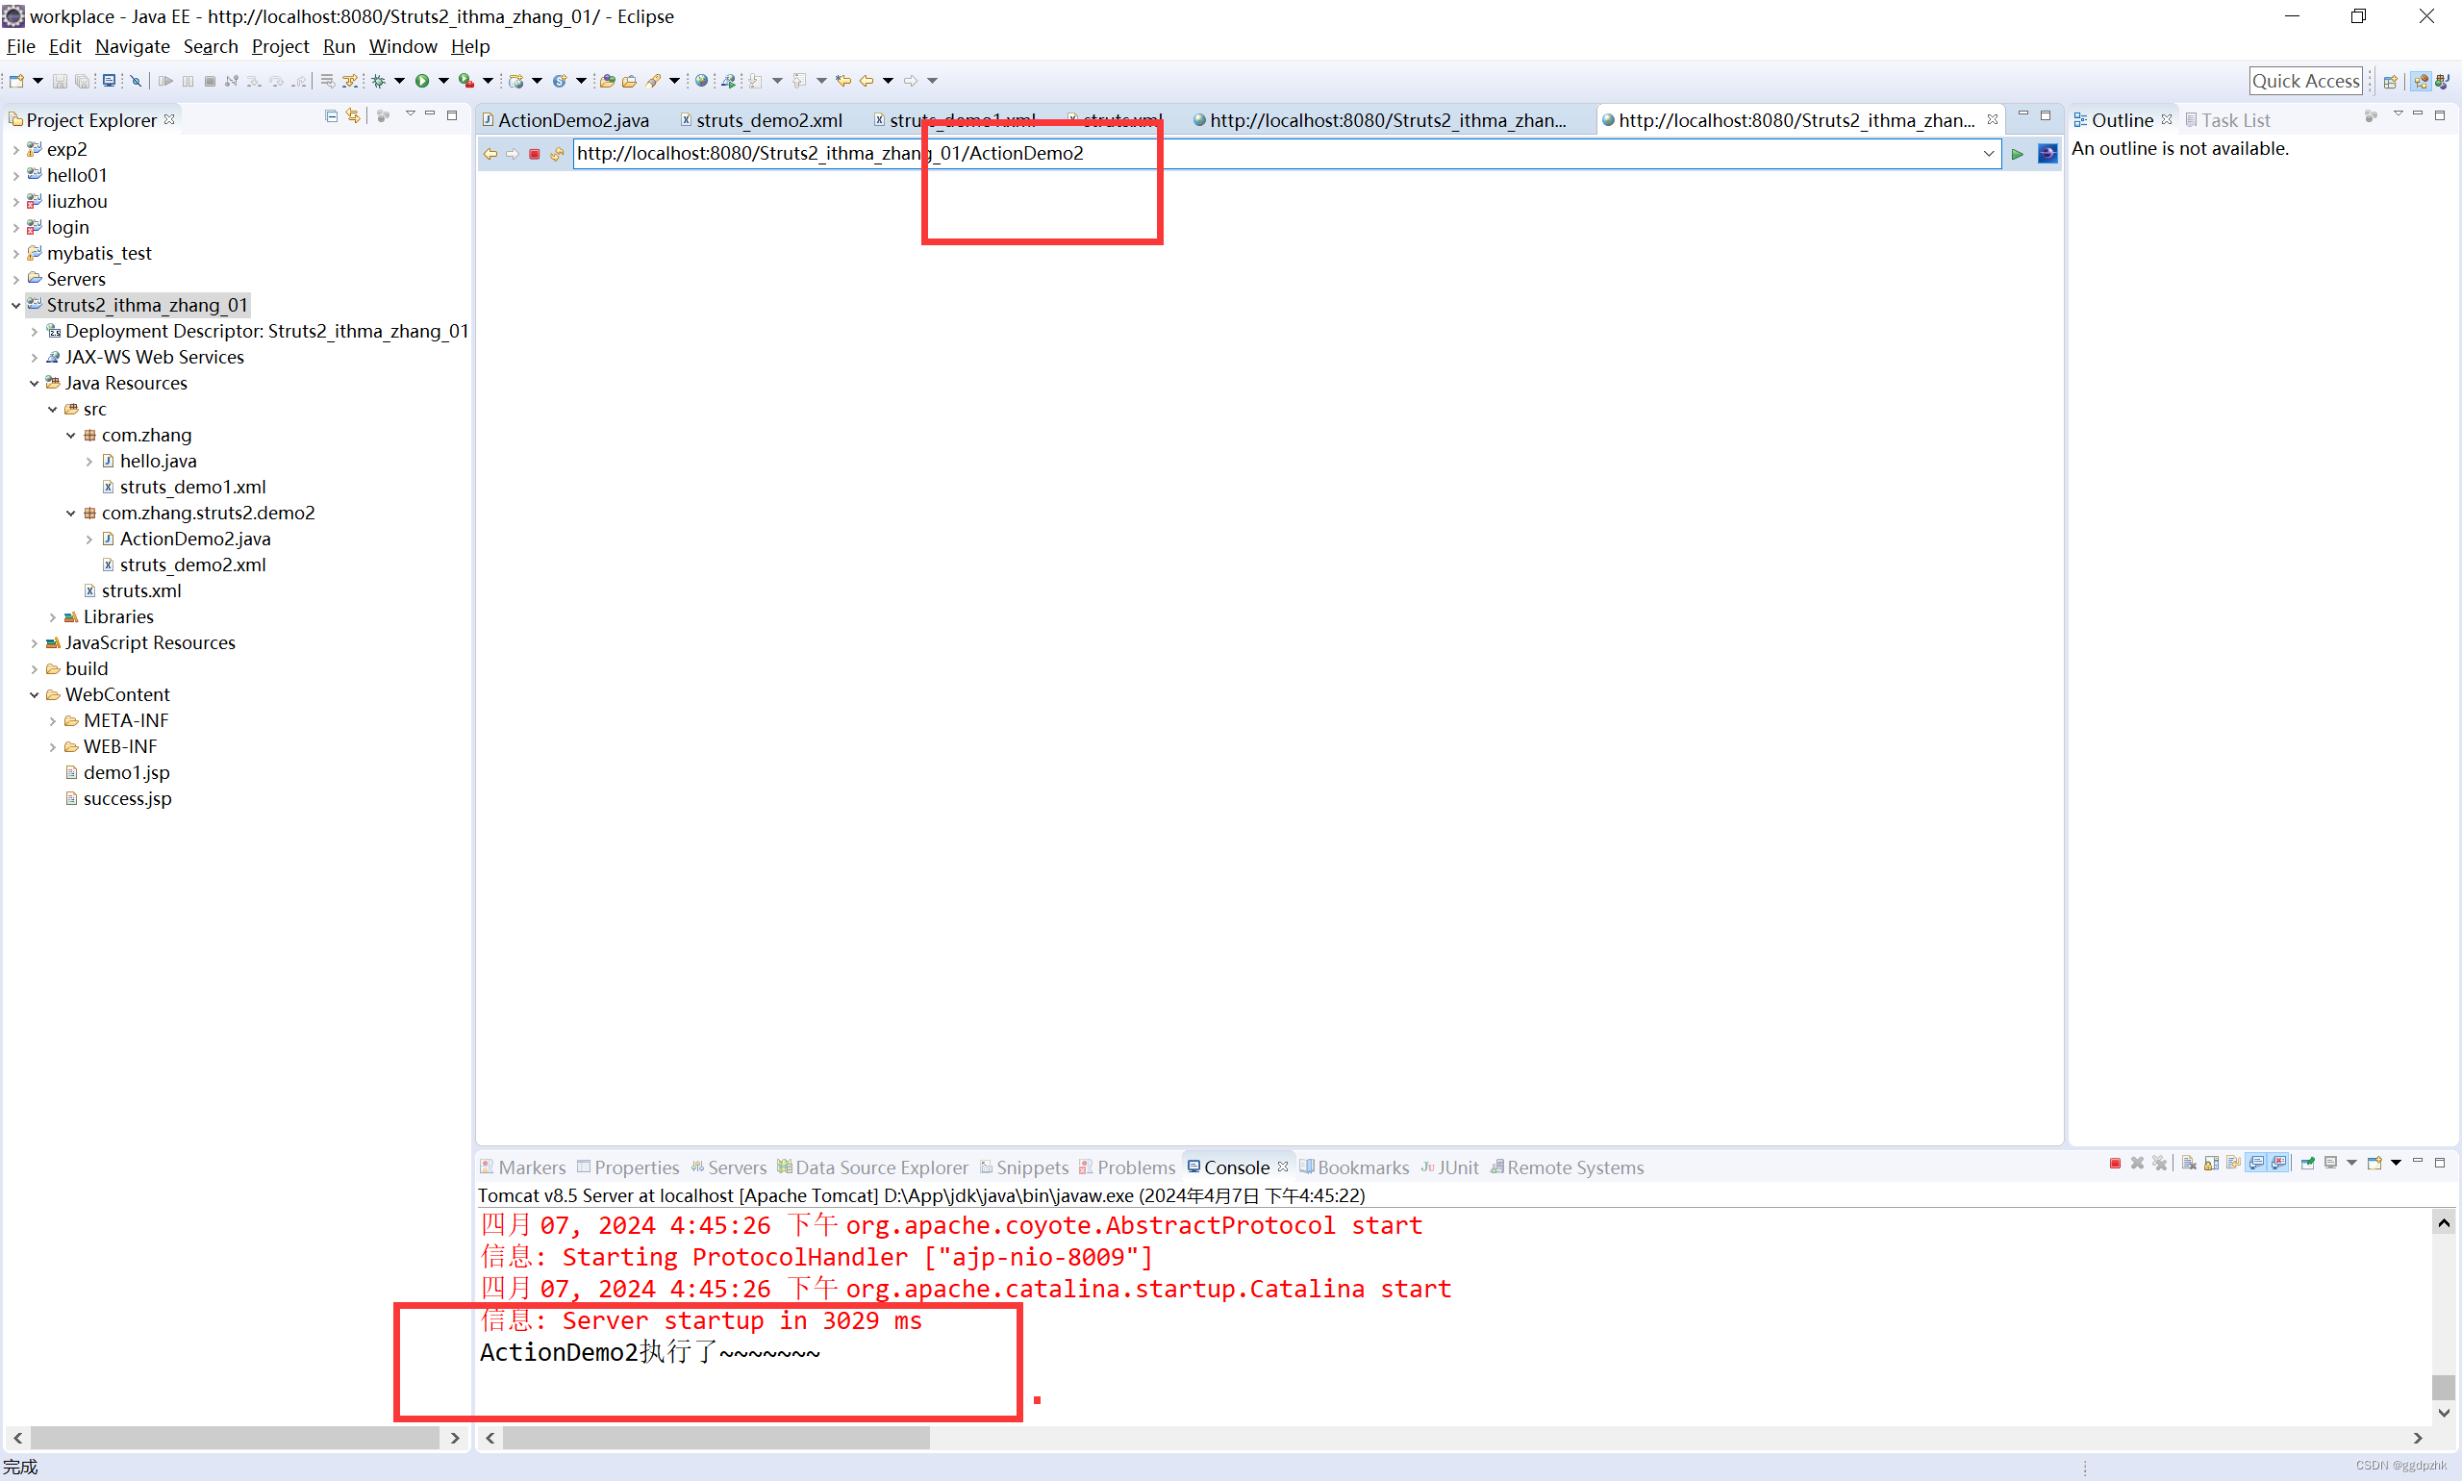Toggle Show Console on Standard Out change
2462x1481 pixels.
(x=2256, y=1164)
